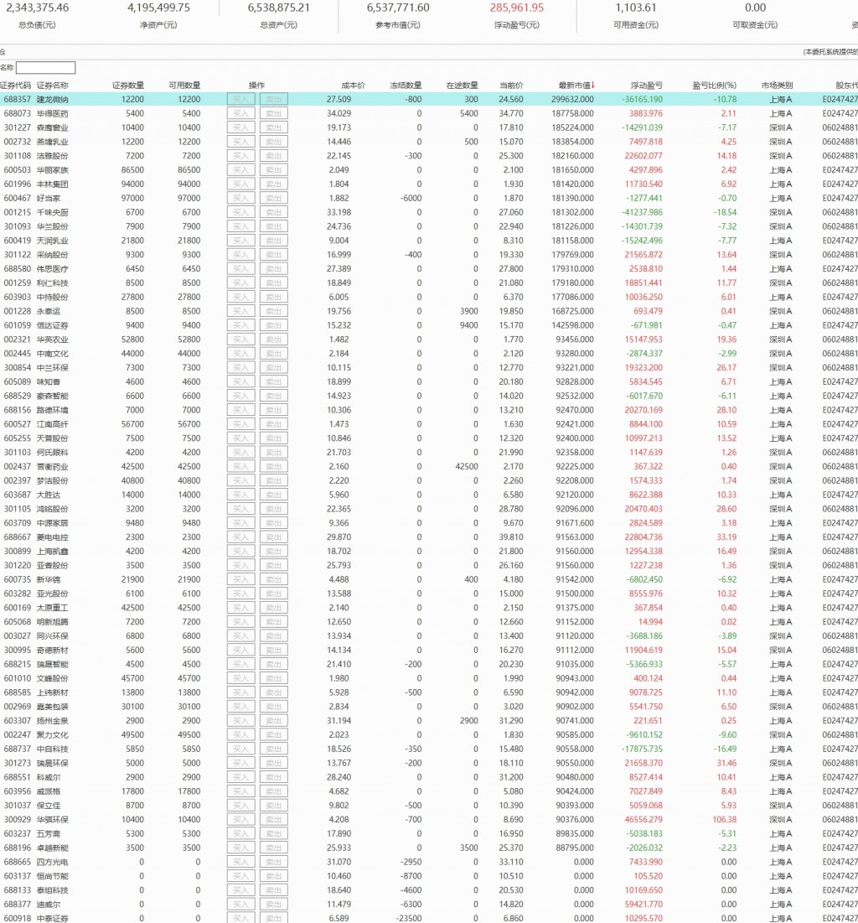Viewport: 858px width, 923px height.
Task: Click 买入 for stock 001259
Action: click(x=241, y=283)
